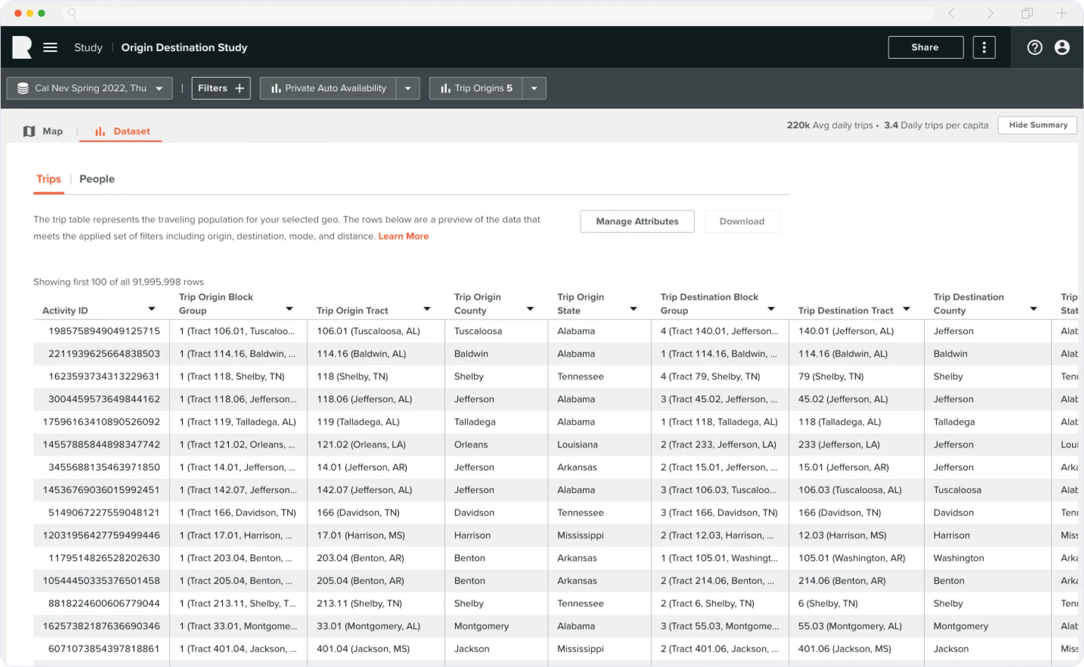Screen dimensions: 1084x667
Task: Add a new browser tab with plus icon
Action: 1062,13
